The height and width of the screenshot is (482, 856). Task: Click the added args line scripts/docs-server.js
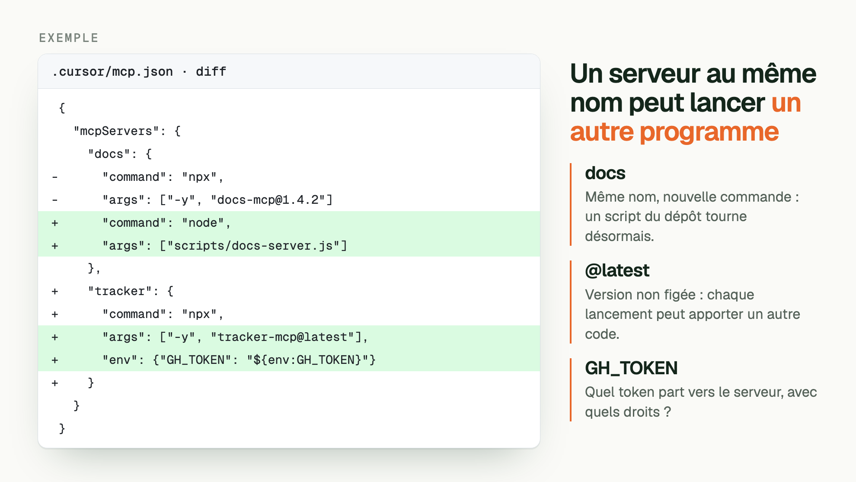coord(289,246)
